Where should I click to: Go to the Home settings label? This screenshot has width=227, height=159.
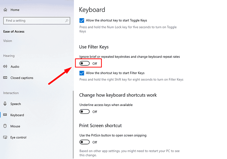tap(15, 10)
